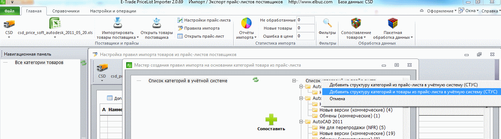Click the Настройки прайс-листа ribbon icon
This screenshot has width=501, height=139.
tap(180, 20)
